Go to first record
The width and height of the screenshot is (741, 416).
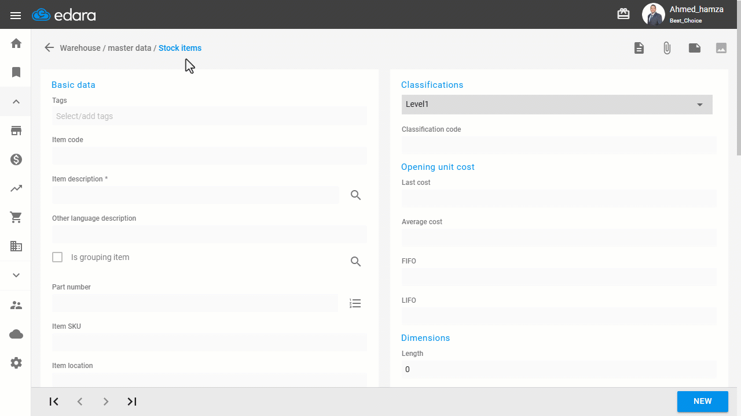pyautogui.click(x=54, y=402)
